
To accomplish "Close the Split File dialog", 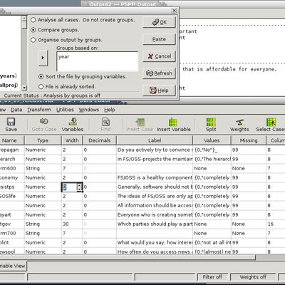I will tap(174, 11).
